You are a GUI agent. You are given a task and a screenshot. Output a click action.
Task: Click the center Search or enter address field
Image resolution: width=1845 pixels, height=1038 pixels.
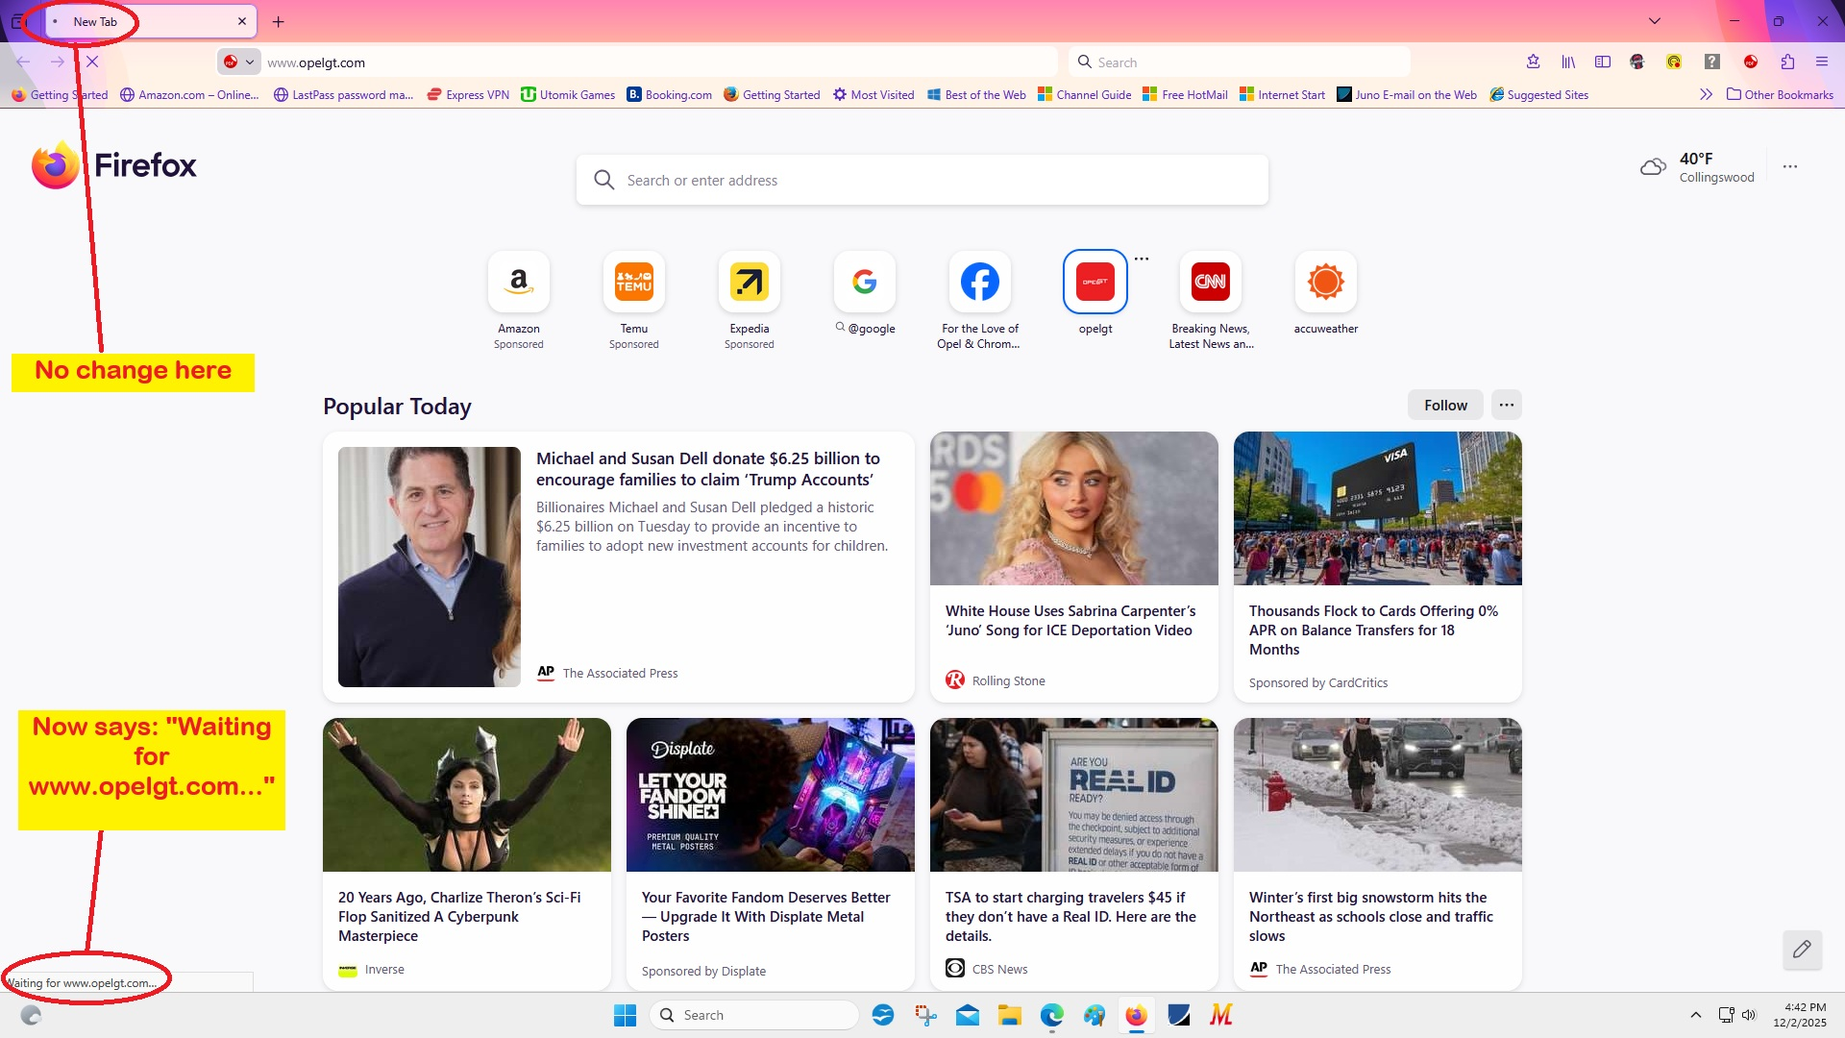point(922,181)
